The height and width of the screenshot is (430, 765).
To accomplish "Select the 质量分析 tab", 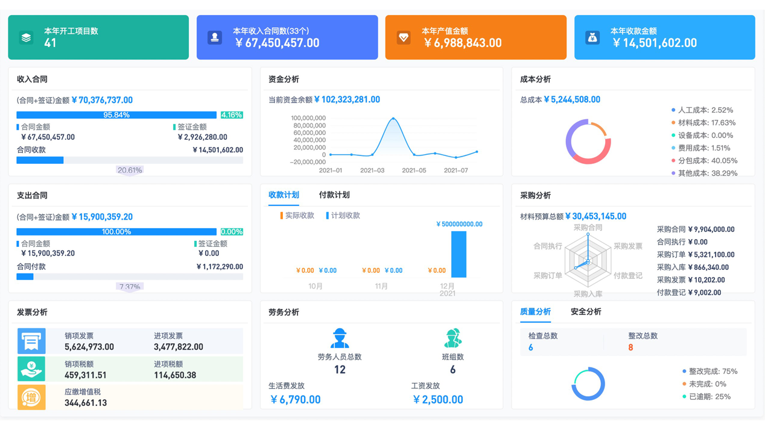I will (535, 312).
